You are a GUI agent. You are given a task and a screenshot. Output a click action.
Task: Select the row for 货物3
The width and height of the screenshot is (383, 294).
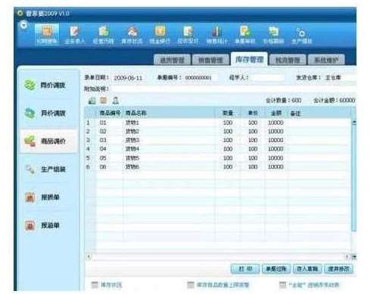point(217,140)
